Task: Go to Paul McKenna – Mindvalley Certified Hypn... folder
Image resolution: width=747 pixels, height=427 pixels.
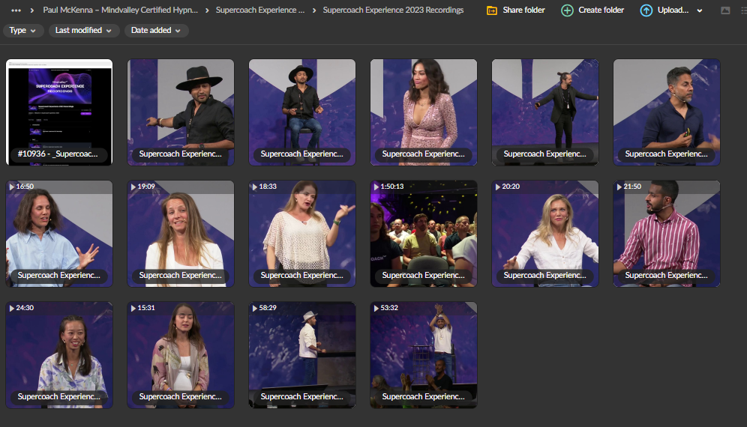Action: click(120, 10)
